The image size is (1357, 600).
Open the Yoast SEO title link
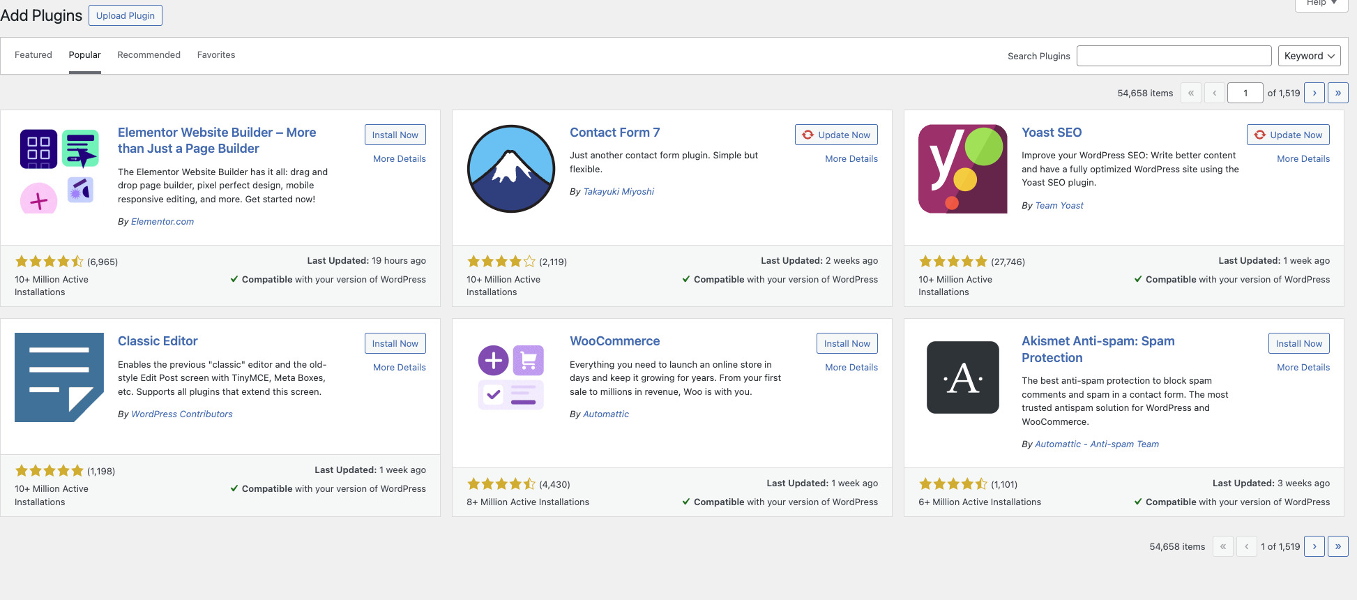click(1052, 133)
